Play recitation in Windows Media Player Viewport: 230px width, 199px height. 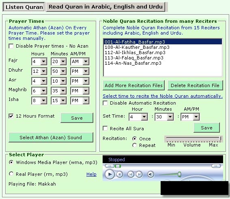(x=110, y=175)
